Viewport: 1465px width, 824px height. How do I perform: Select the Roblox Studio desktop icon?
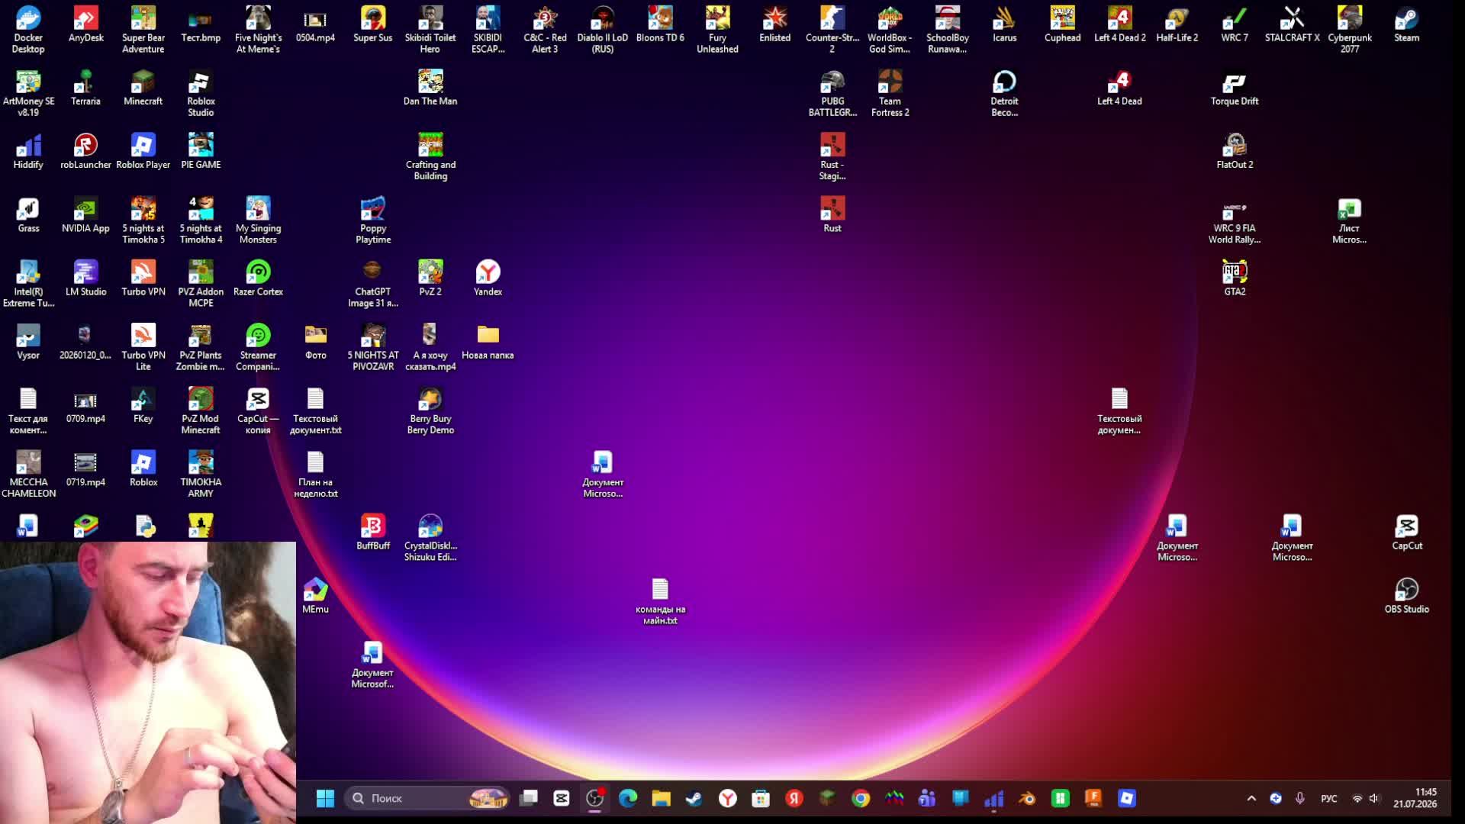201,92
